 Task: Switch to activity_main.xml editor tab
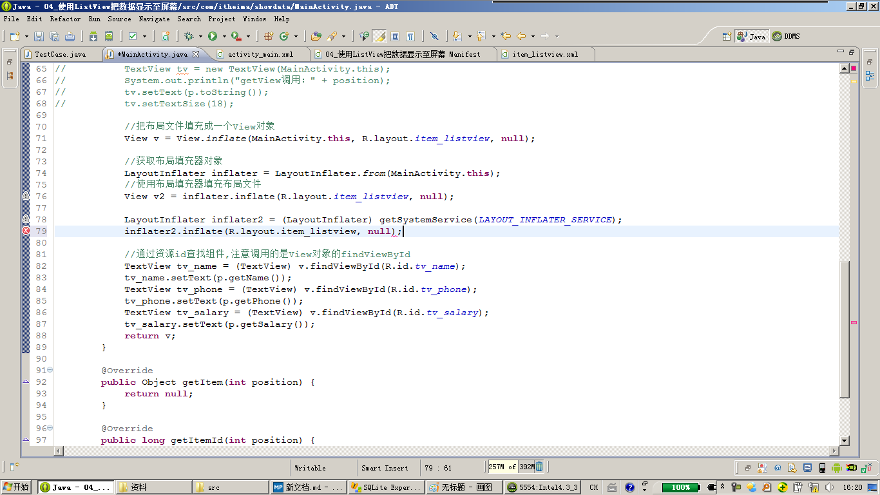click(260, 55)
